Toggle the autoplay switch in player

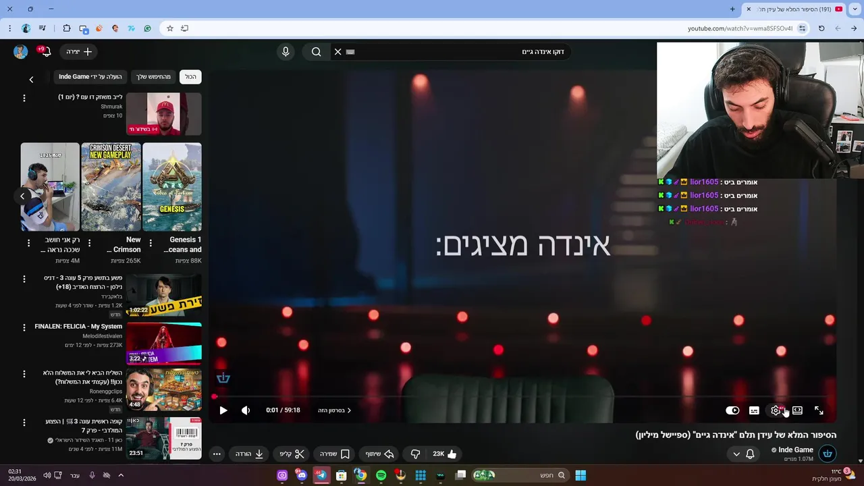732,410
